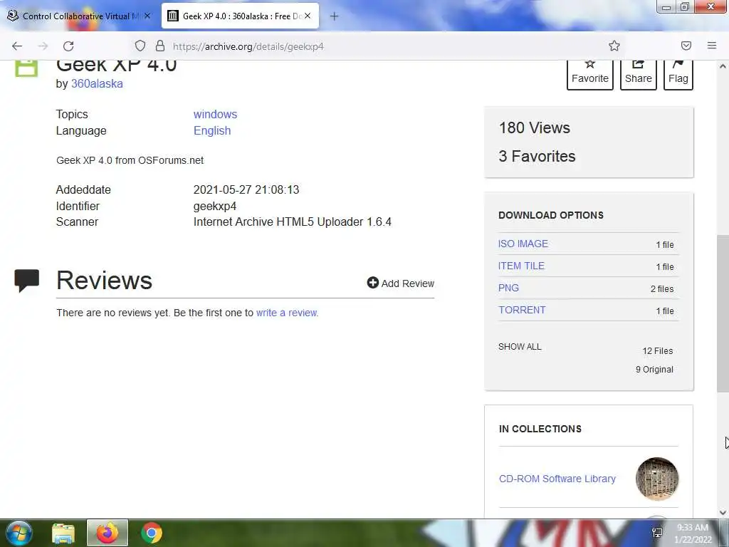Click the Geek XP 4.0 from OSForums.net description
This screenshot has width=729, height=547.
pos(130,160)
